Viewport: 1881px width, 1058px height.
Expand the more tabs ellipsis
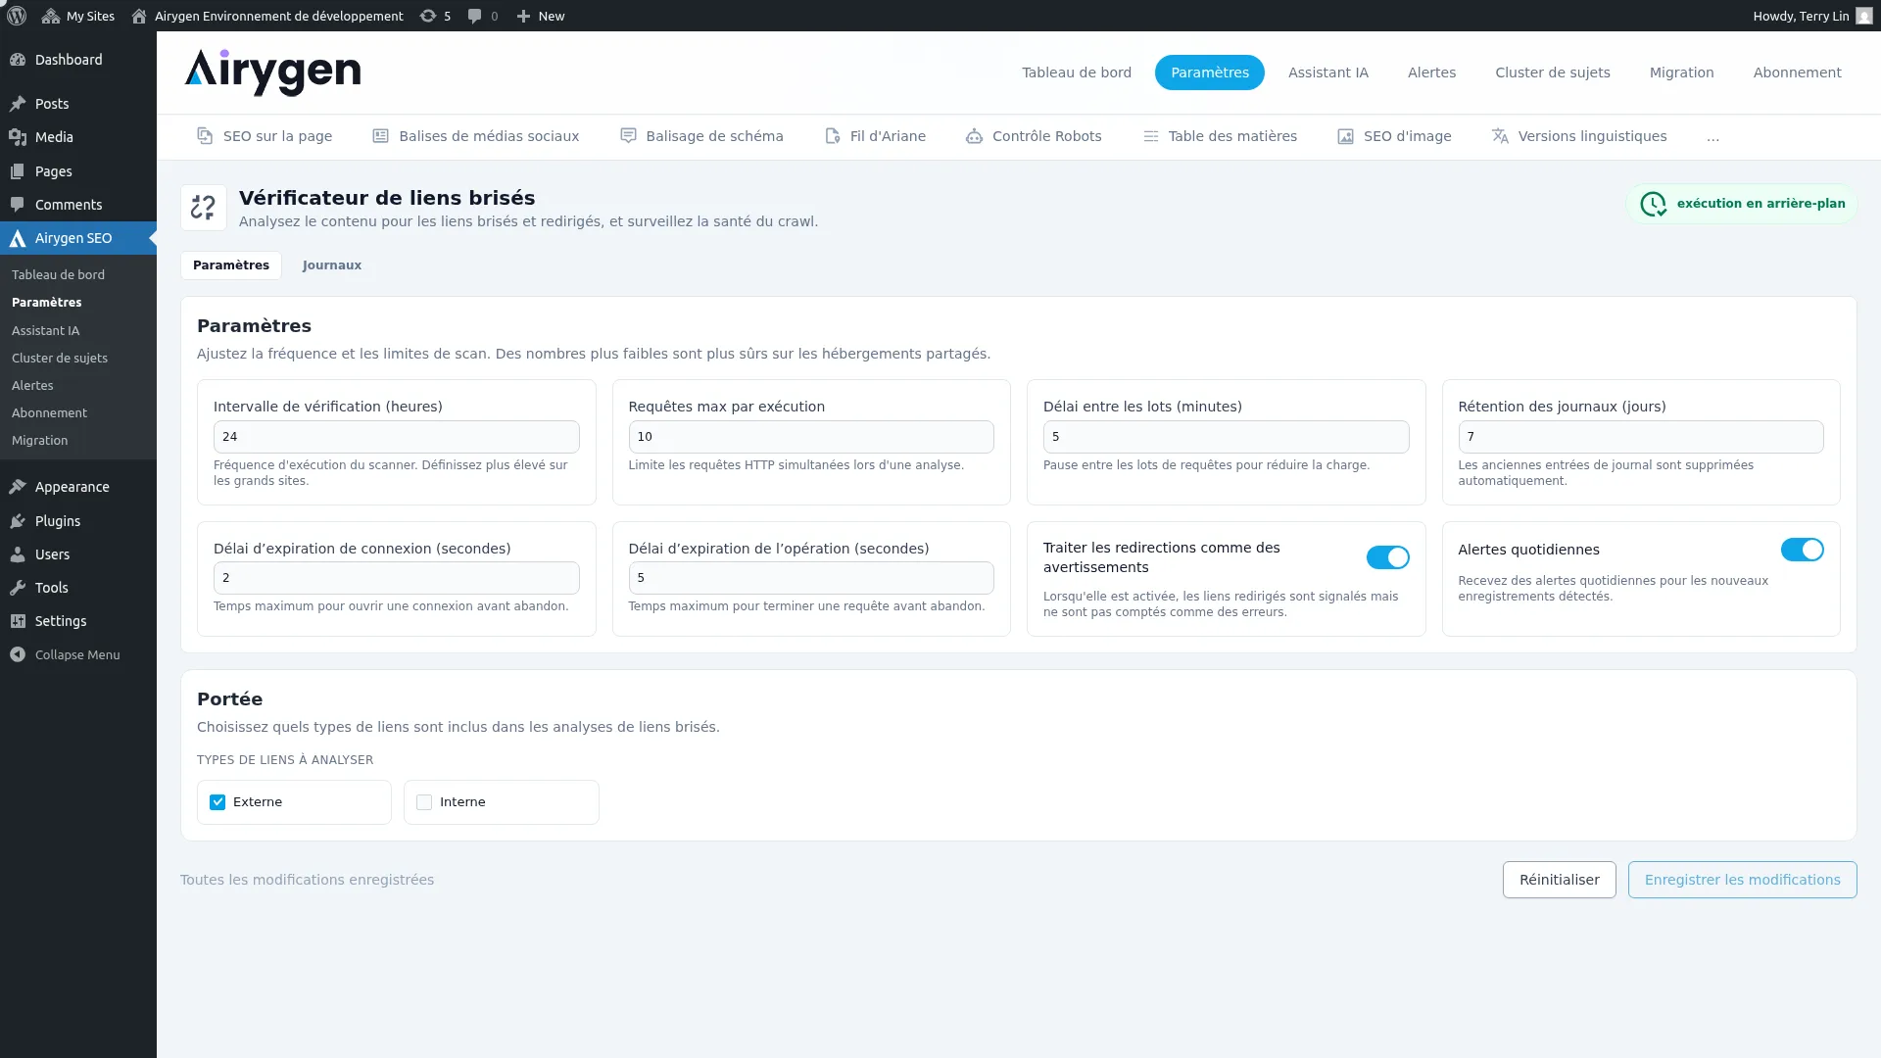(x=1712, y=137)
